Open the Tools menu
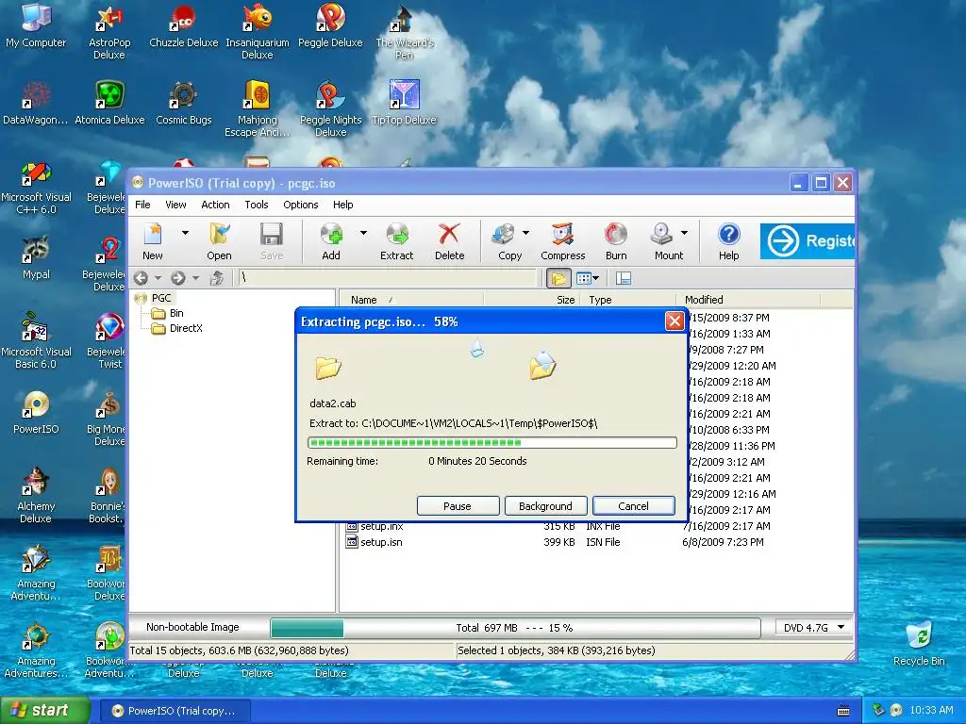The image size is (966, 724). (257, 205)
